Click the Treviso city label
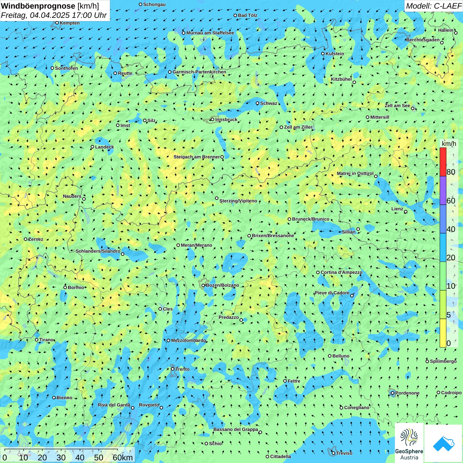 point(344,453)
